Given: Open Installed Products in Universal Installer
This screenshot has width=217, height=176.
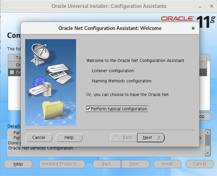Looking at the screenshot, I should 62,164.
